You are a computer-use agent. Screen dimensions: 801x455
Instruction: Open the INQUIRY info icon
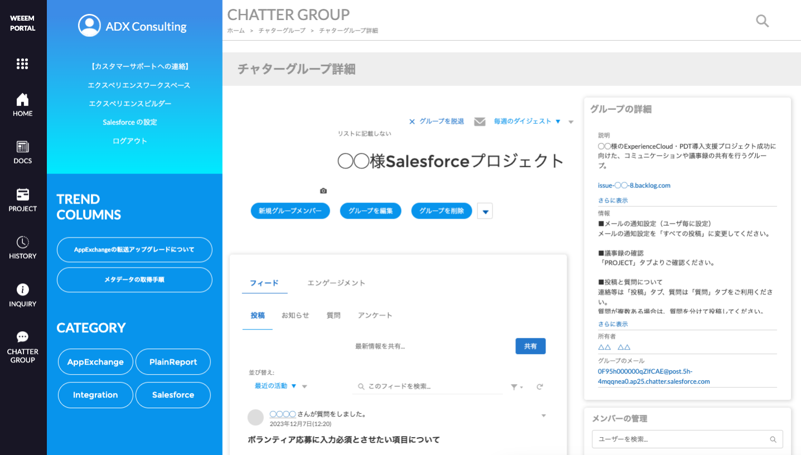pos(22,289)
